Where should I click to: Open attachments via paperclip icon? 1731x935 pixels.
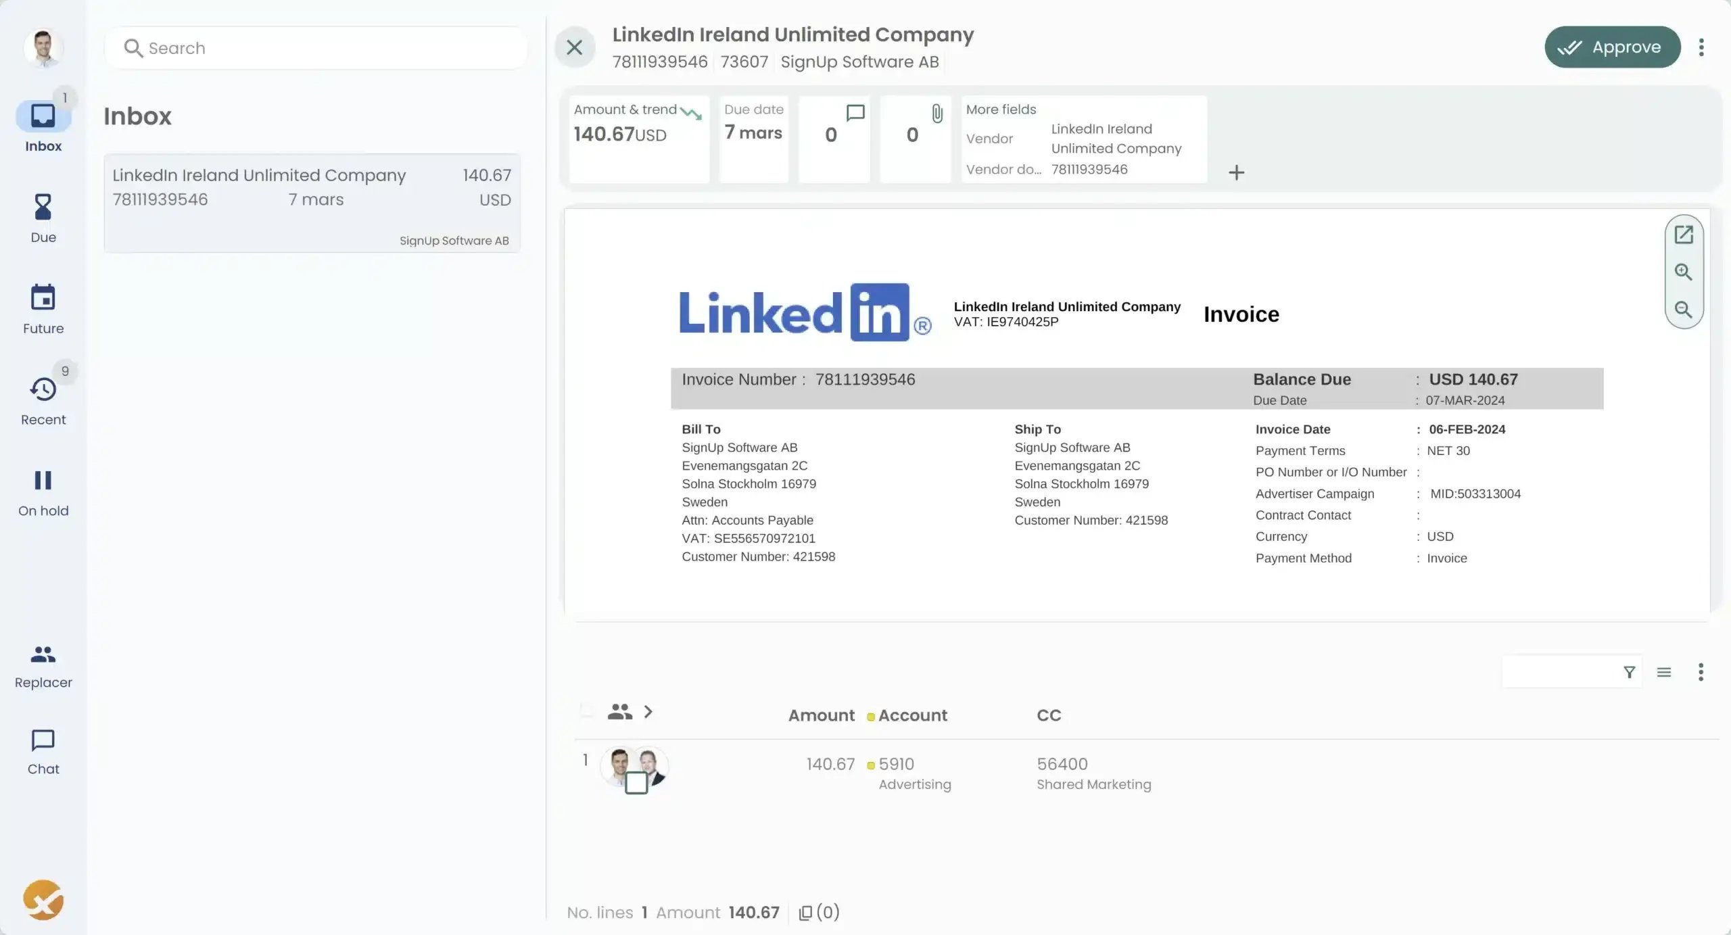click(x=915, y=135)
